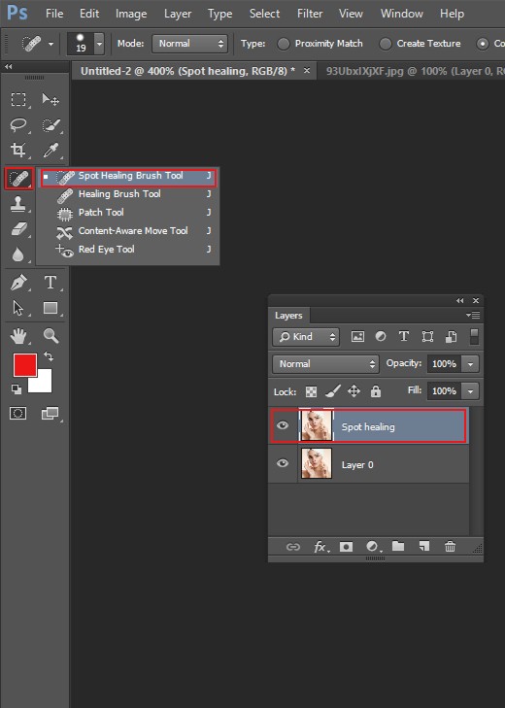
Task: Click the red foreground color swatch
Action: pyautogui.click(x=23, y=363)
